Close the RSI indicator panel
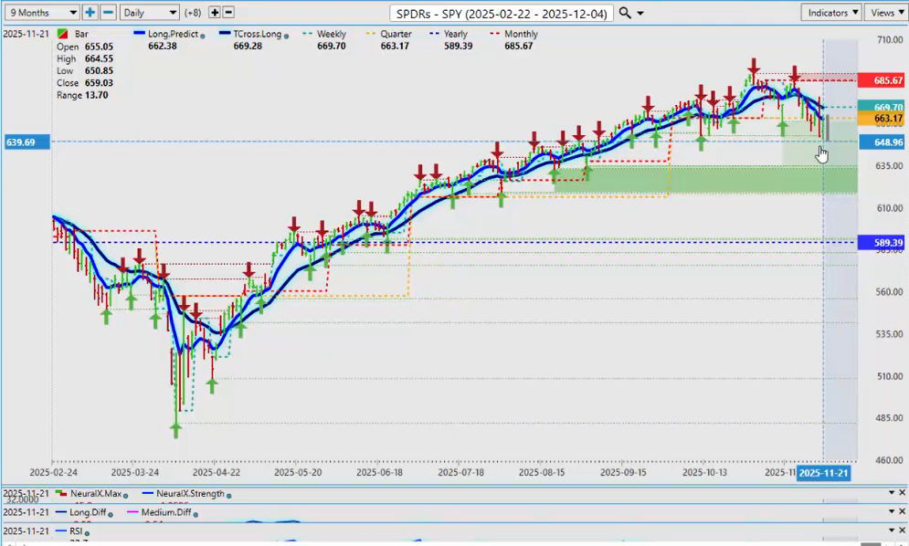 point(903,530)
